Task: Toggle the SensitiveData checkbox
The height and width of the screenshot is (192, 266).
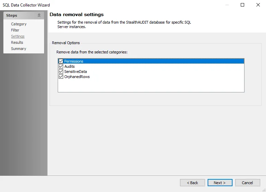Action: (61, 72)
